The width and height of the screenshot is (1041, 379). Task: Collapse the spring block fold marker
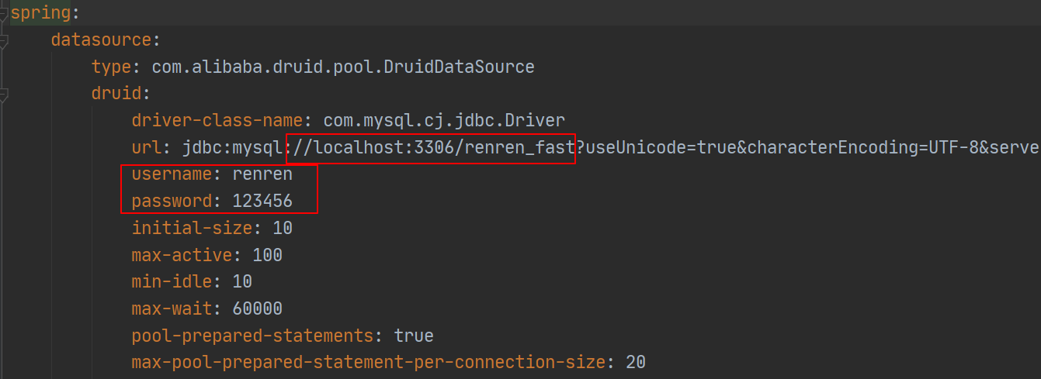point(3,12)
